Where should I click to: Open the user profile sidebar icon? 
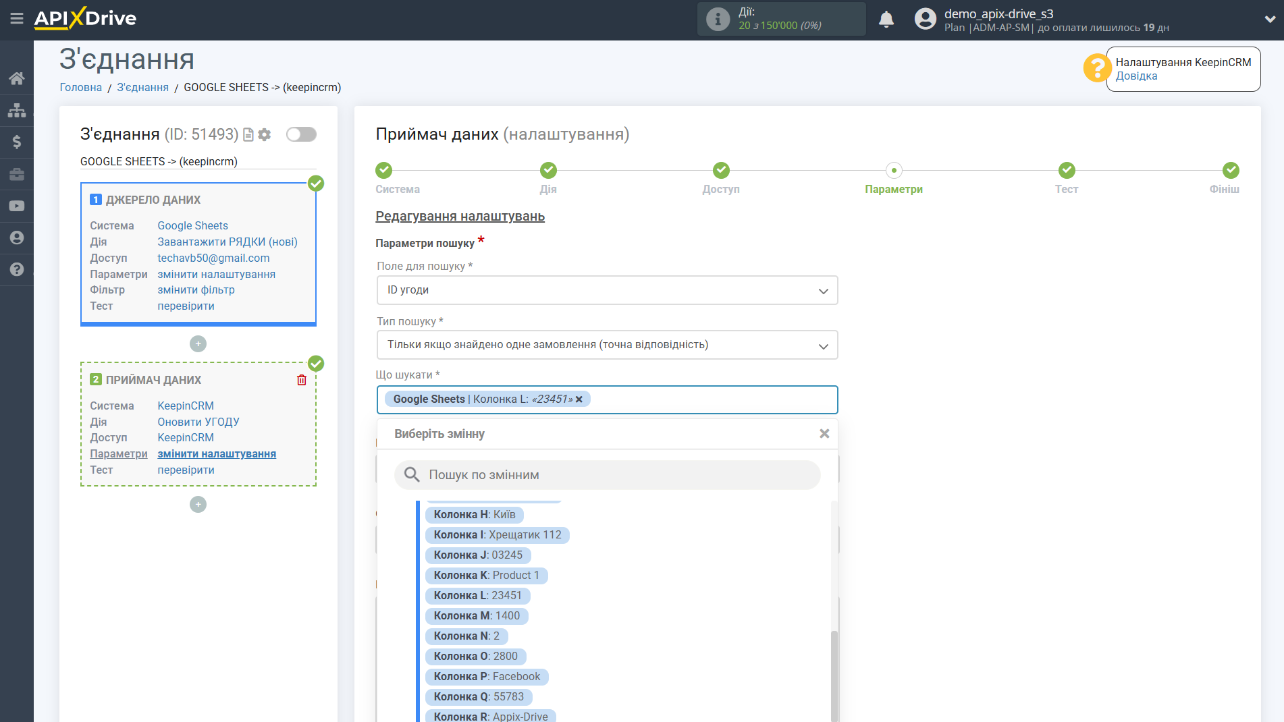[x=17, y=238]
